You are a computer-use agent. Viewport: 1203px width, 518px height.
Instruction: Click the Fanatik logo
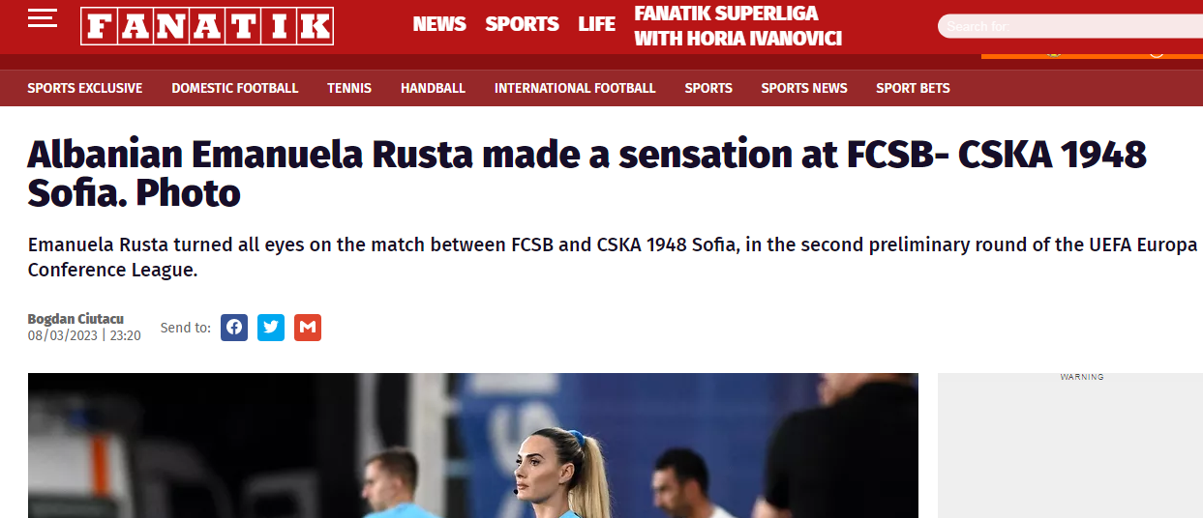[207, 26]
